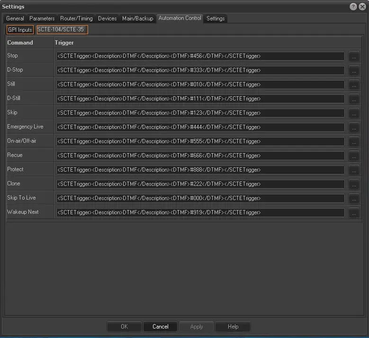Viewport: 369px width, 338px height.
Task: Open browse button for Stop trigger
Action: click(x=354, y=56)
